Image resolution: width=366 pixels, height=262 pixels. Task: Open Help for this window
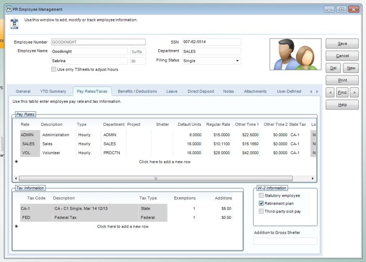point(342,104)
